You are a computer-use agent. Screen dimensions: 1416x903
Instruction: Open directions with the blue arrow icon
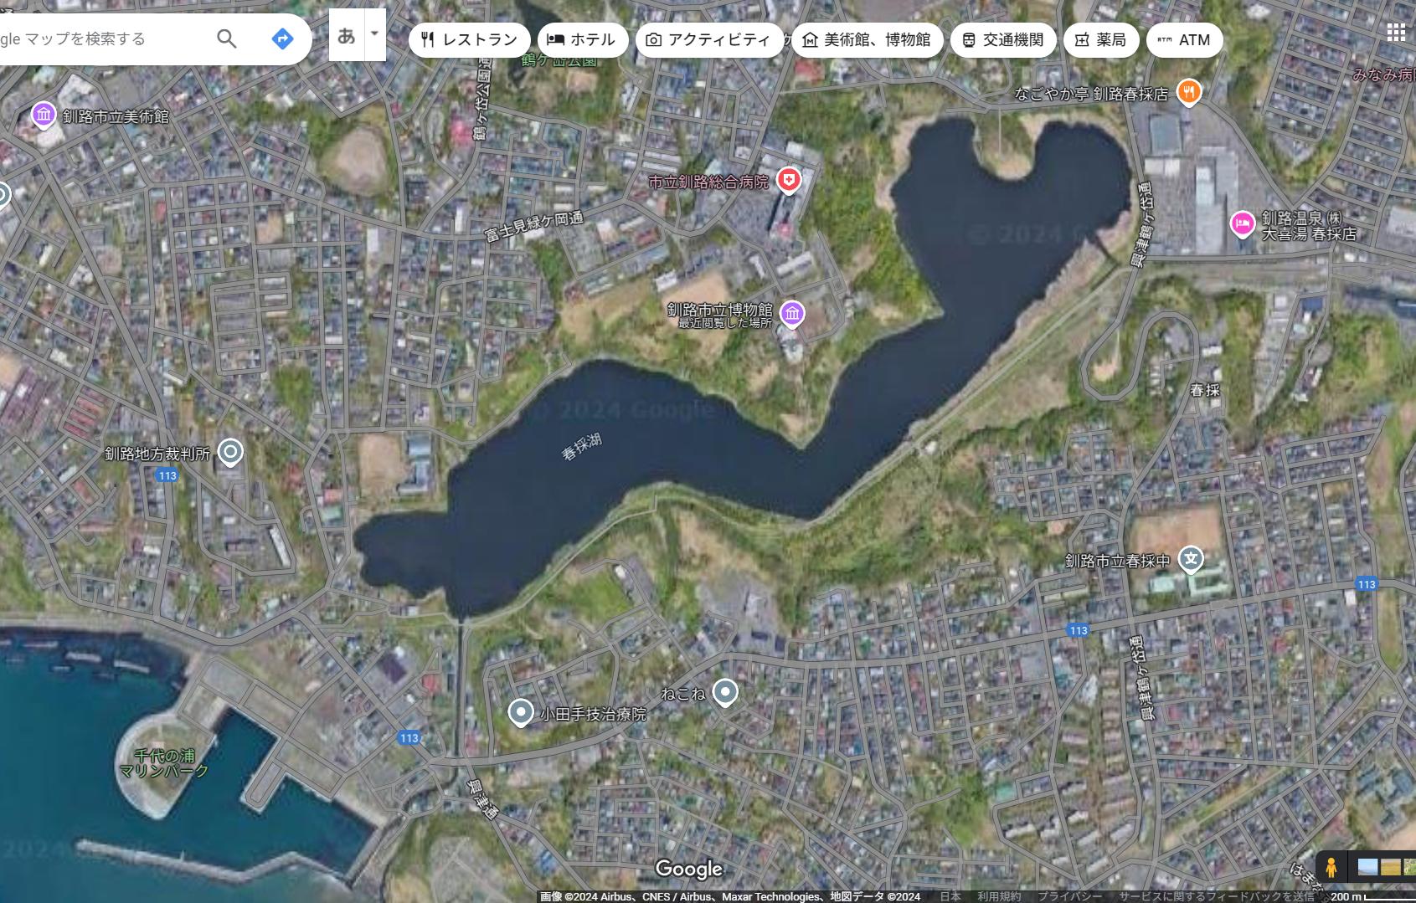click(x=282, y=38)
